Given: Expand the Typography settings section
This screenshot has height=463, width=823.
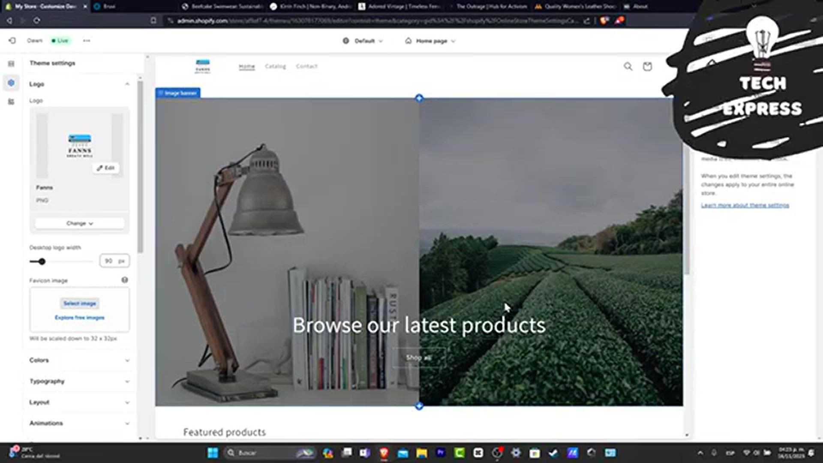Looking at the screenshot, I should pos(127,381).
